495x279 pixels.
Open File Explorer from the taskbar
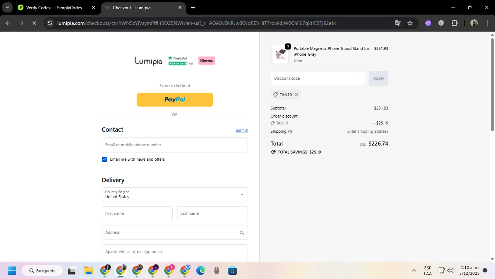pos(88,271)
